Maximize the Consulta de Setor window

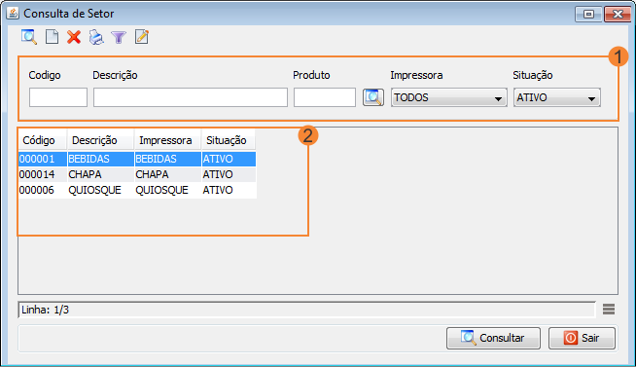[x=588, y=14]
